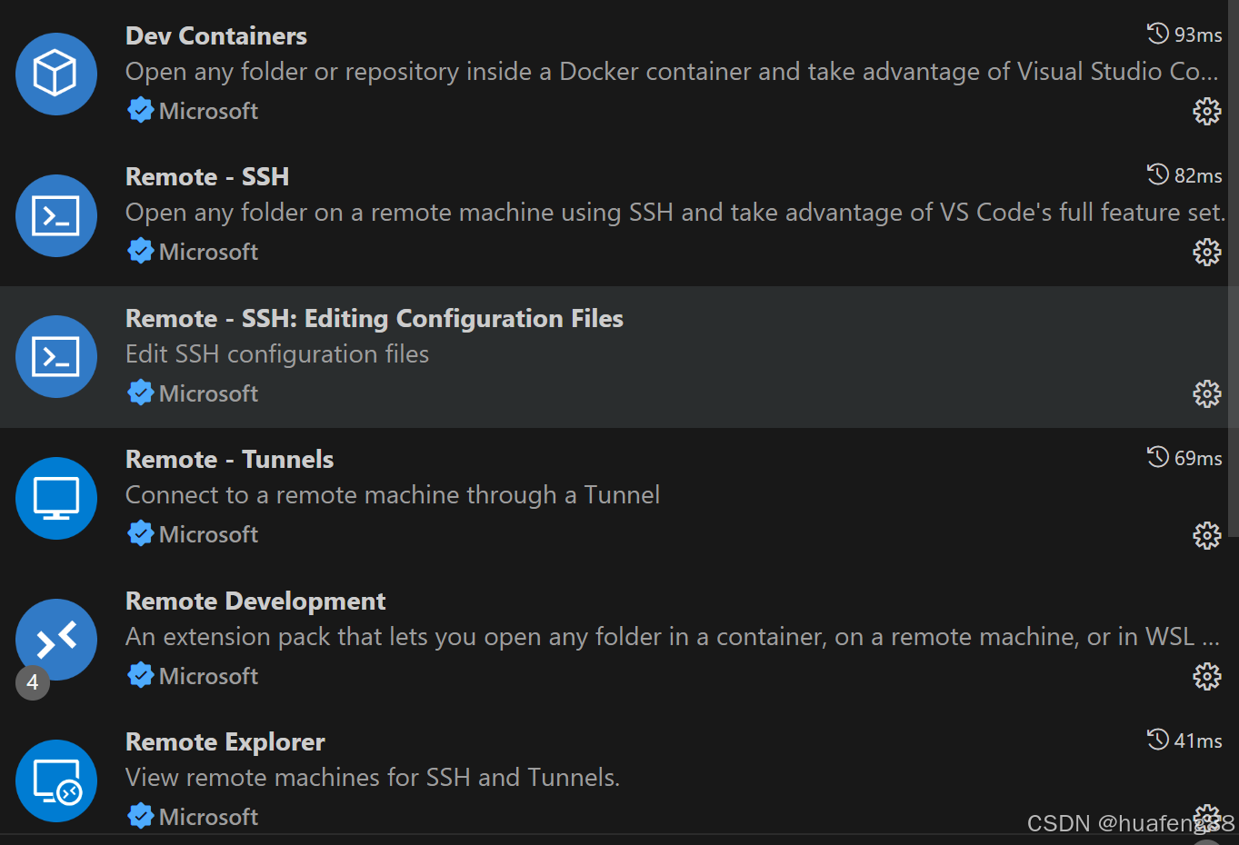Click the gear icon for Remote Development
This screenshot has height=845, width=1239.
pos(1206,676)
